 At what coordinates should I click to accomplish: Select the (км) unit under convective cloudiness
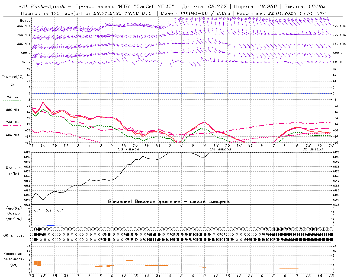tap(14, 264)
